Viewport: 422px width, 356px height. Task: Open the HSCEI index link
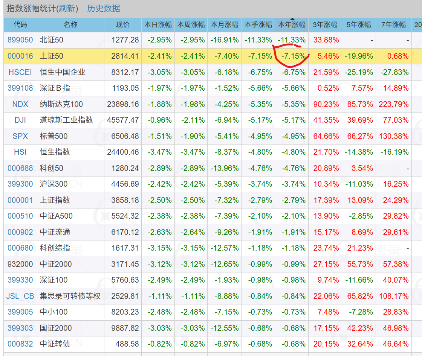click(x=20, y=72)
